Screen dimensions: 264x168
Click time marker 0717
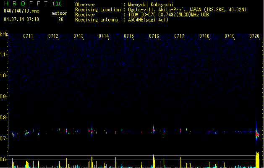(179, 36)
